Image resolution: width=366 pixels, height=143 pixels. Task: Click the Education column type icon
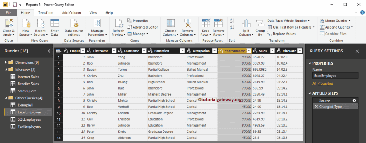[150, 51]
